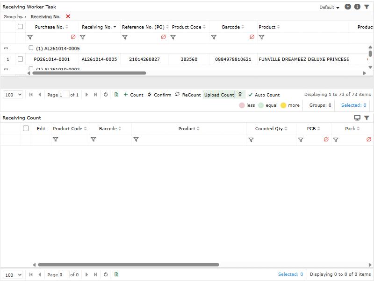The width and height of the screenshot is (374, 281).
Task: Refresh the Receiving Worker Task grid
Action: pyautogui.click(x=106, y=95)
